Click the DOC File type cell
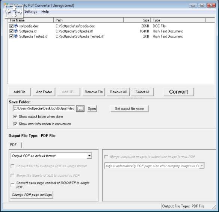 (x=159, y=26)
